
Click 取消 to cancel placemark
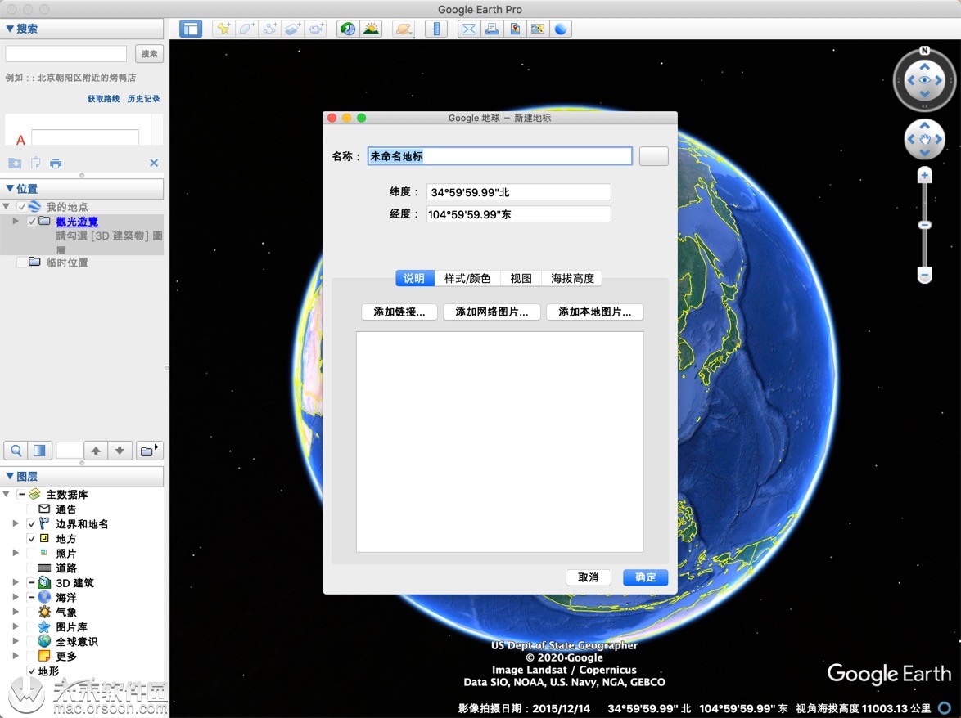click(x=589, y=577)
